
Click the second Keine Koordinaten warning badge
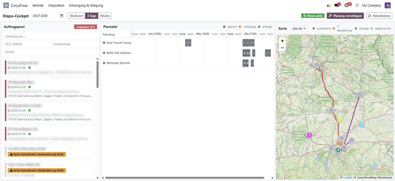[x=37, y=170]
